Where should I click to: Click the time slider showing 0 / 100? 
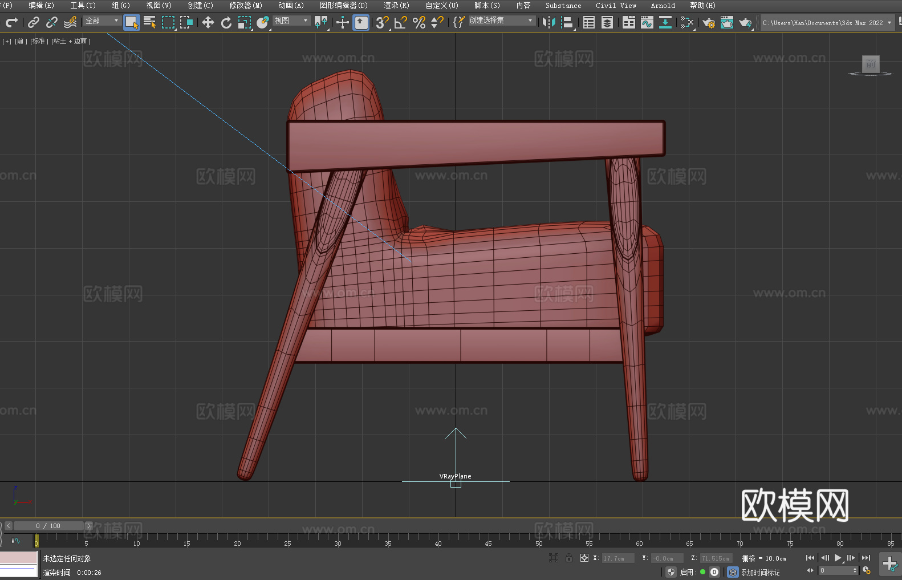[48, 526]
